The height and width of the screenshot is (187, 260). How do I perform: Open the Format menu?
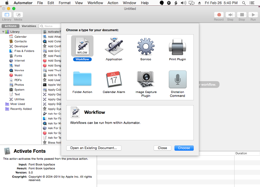64,3
